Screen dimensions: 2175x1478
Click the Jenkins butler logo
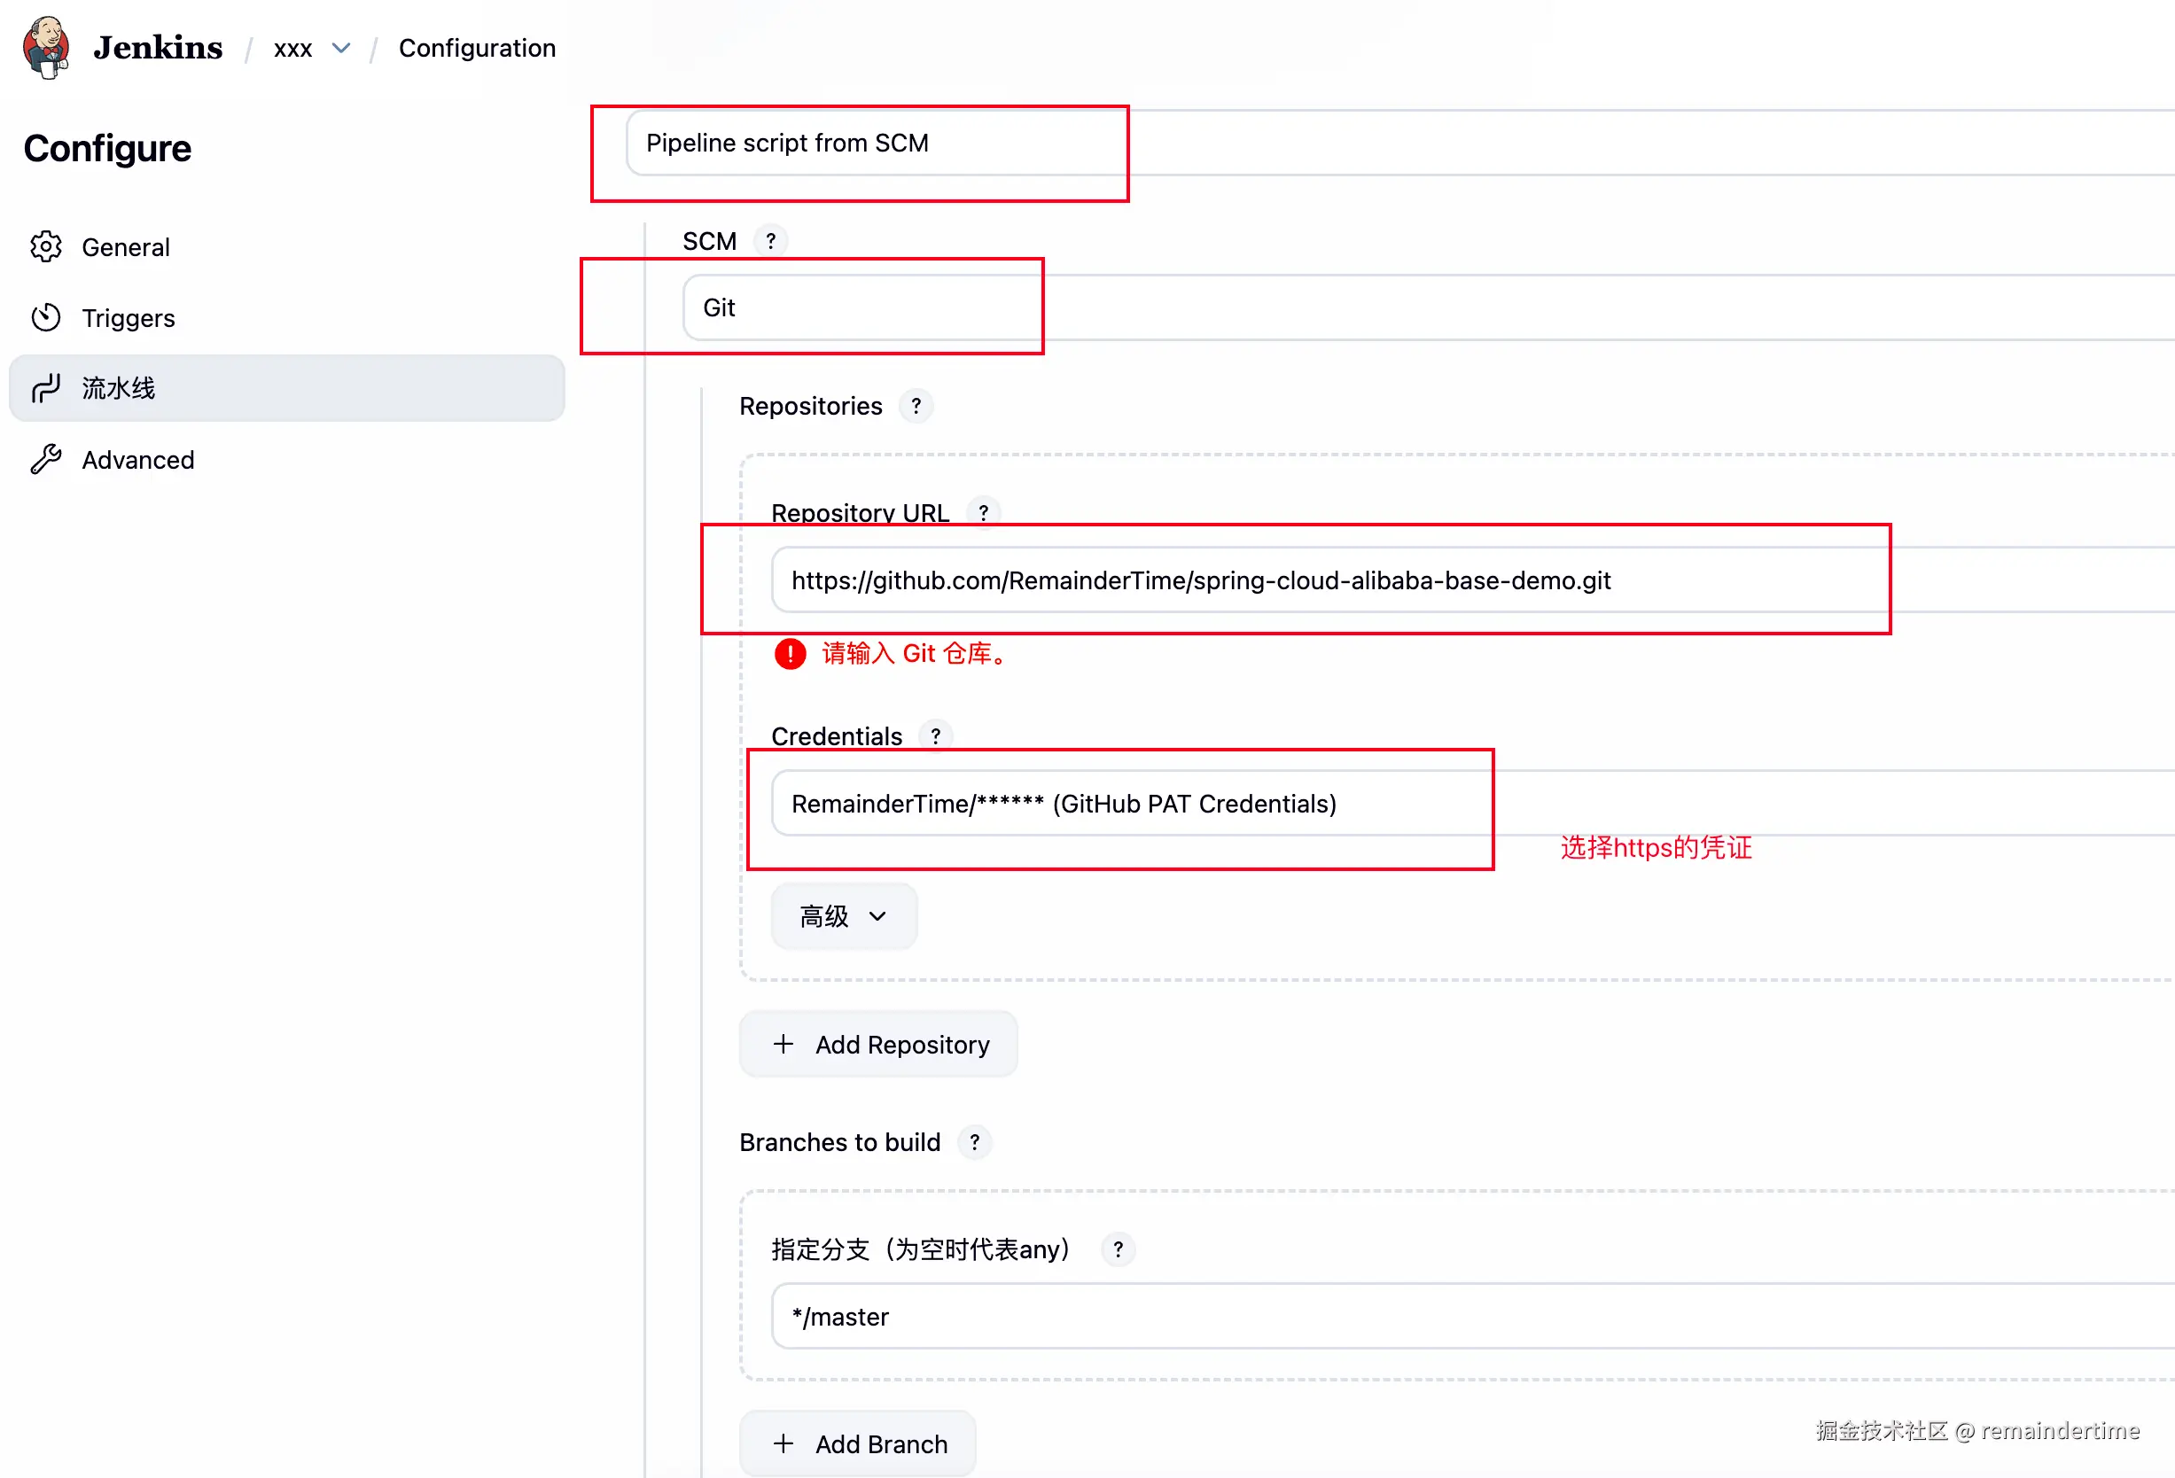[46, 47]
